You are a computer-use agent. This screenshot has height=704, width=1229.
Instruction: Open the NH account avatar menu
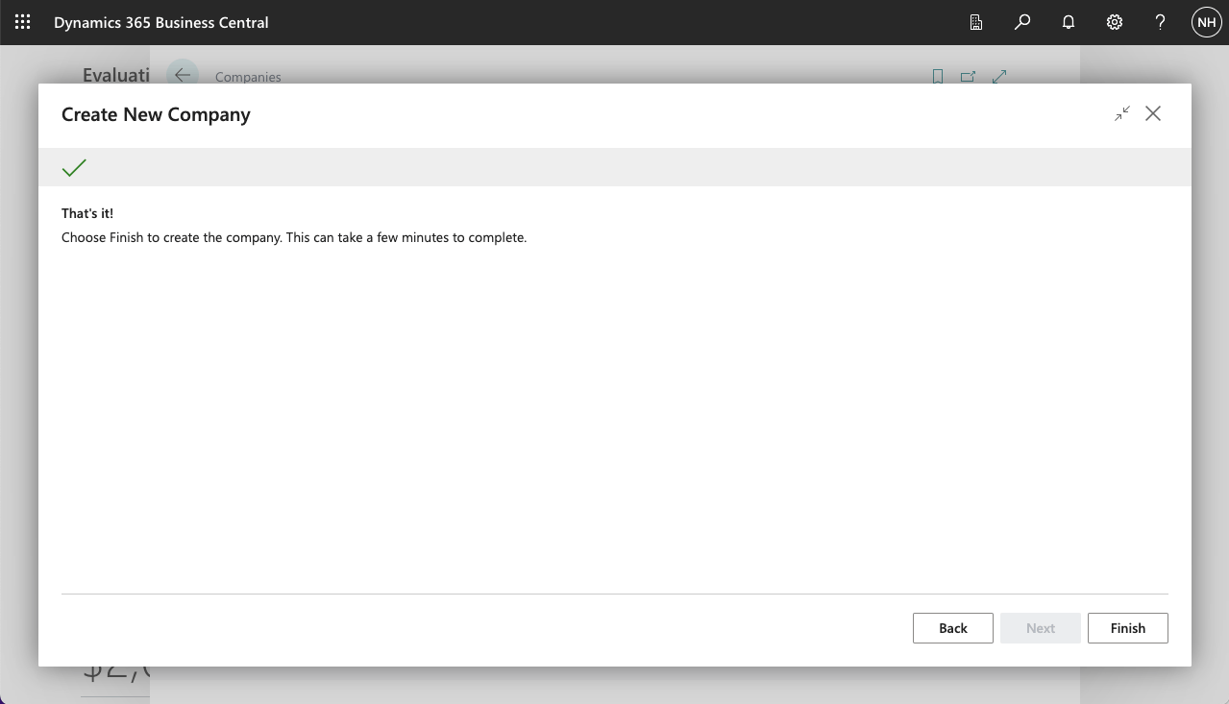[1206, 22]
